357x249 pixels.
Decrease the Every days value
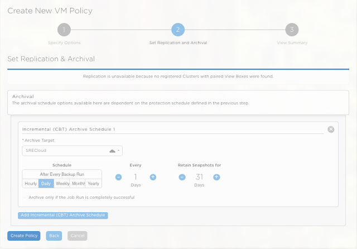119,177
